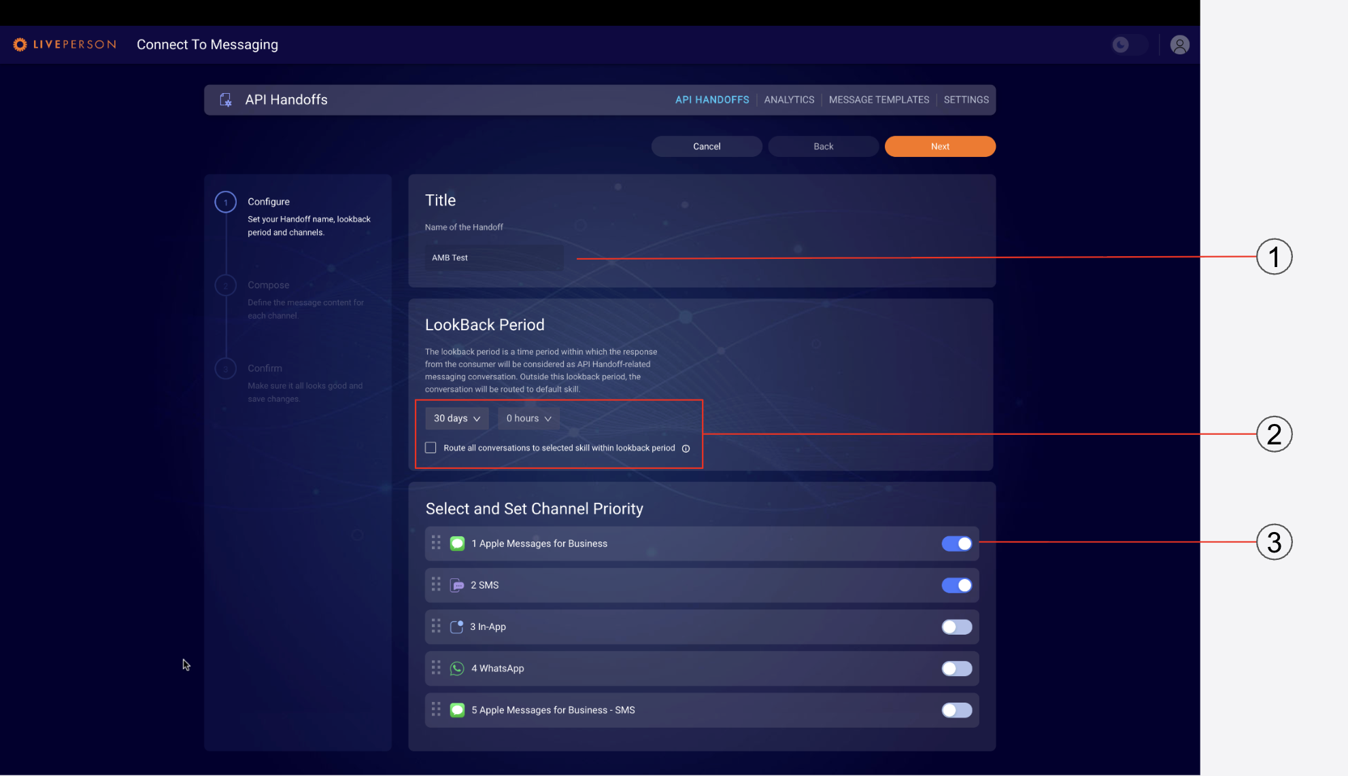Click the lookback period info icon

686,448
